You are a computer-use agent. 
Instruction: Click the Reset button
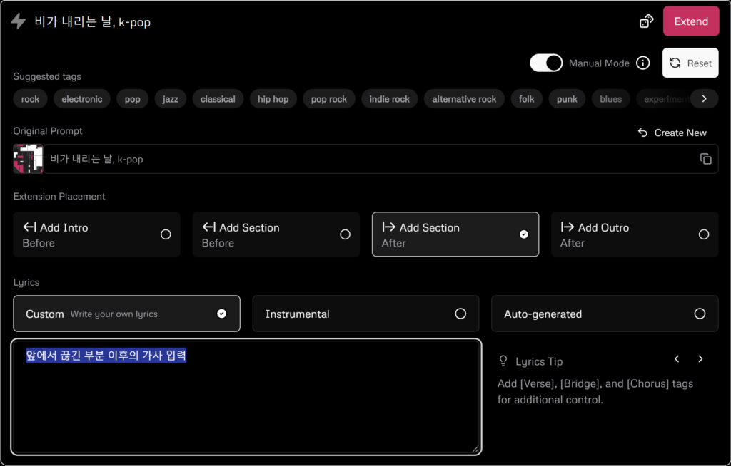(690, 63)
